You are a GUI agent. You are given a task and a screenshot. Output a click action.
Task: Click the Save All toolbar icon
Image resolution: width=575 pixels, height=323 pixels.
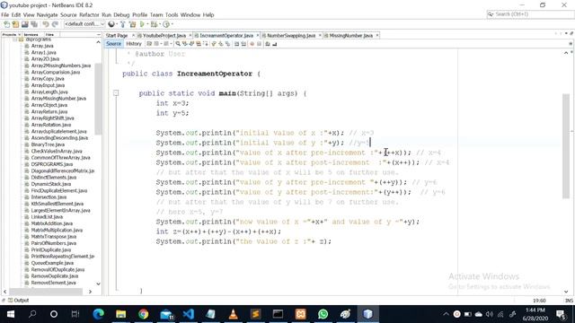pyautogui.click(x=34, y=24)
